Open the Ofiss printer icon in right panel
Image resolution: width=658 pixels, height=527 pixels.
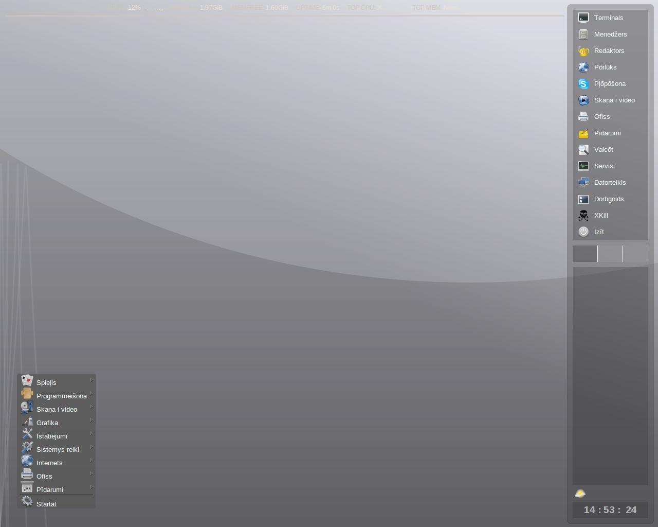click(x=583, y=117)
